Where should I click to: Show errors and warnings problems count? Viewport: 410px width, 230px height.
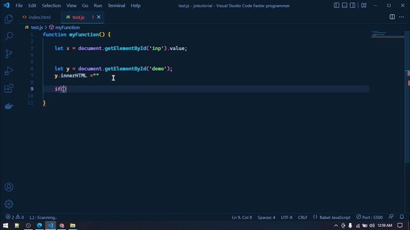[15, 217]
